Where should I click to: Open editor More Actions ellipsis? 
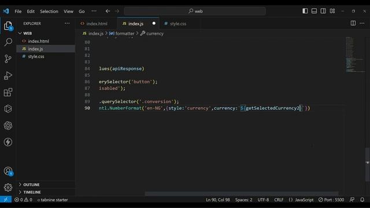(x=362, y=23)
